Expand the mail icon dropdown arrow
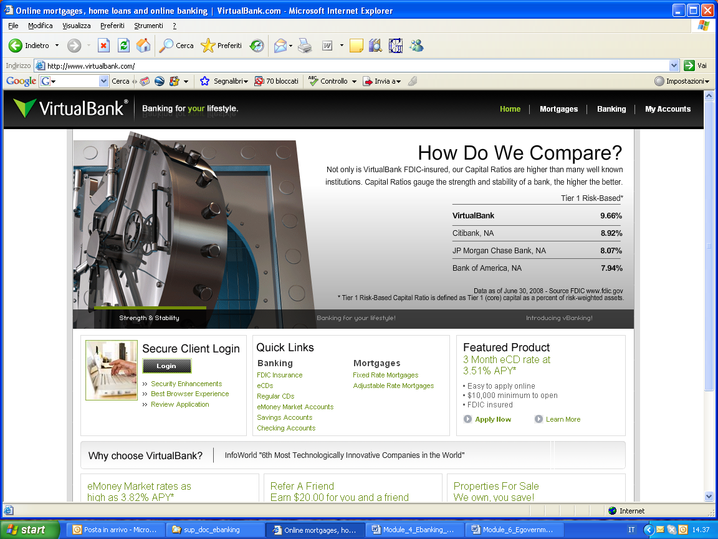The width and height of the screenshot is (718, 539). click(x=291, y=46)
